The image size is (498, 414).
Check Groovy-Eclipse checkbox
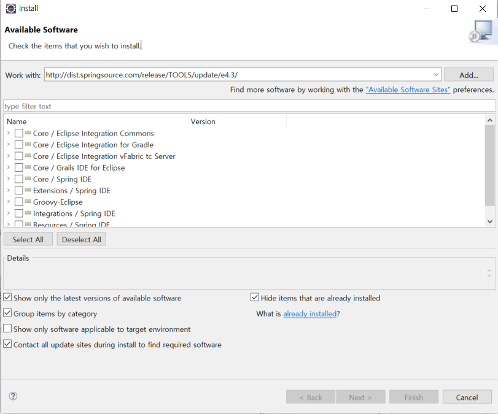point(19,202)
